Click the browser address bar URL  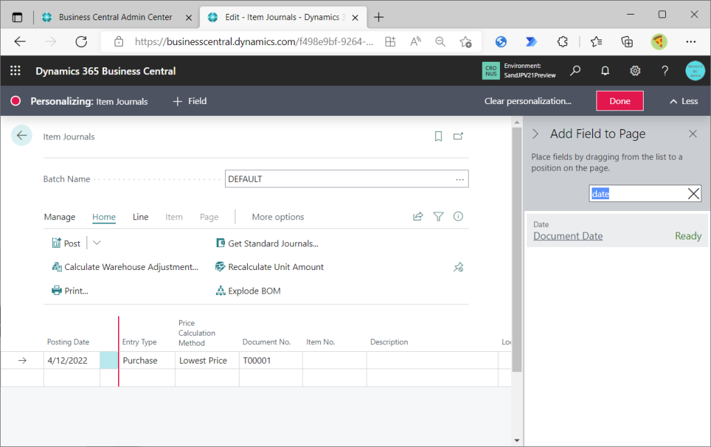click(254, 42)
